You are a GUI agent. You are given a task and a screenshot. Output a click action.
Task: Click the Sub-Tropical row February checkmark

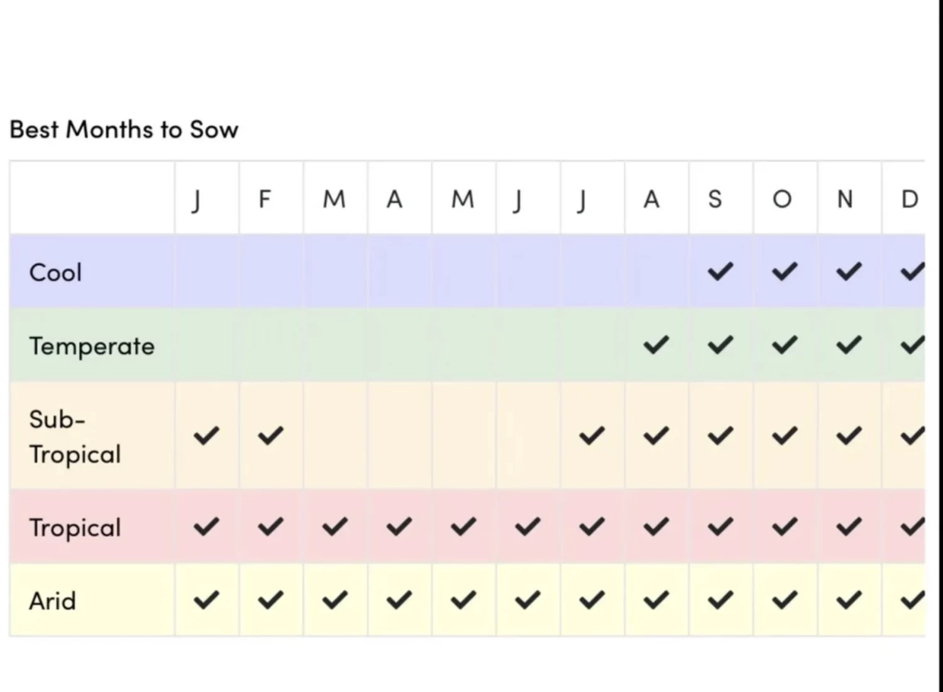271,436
